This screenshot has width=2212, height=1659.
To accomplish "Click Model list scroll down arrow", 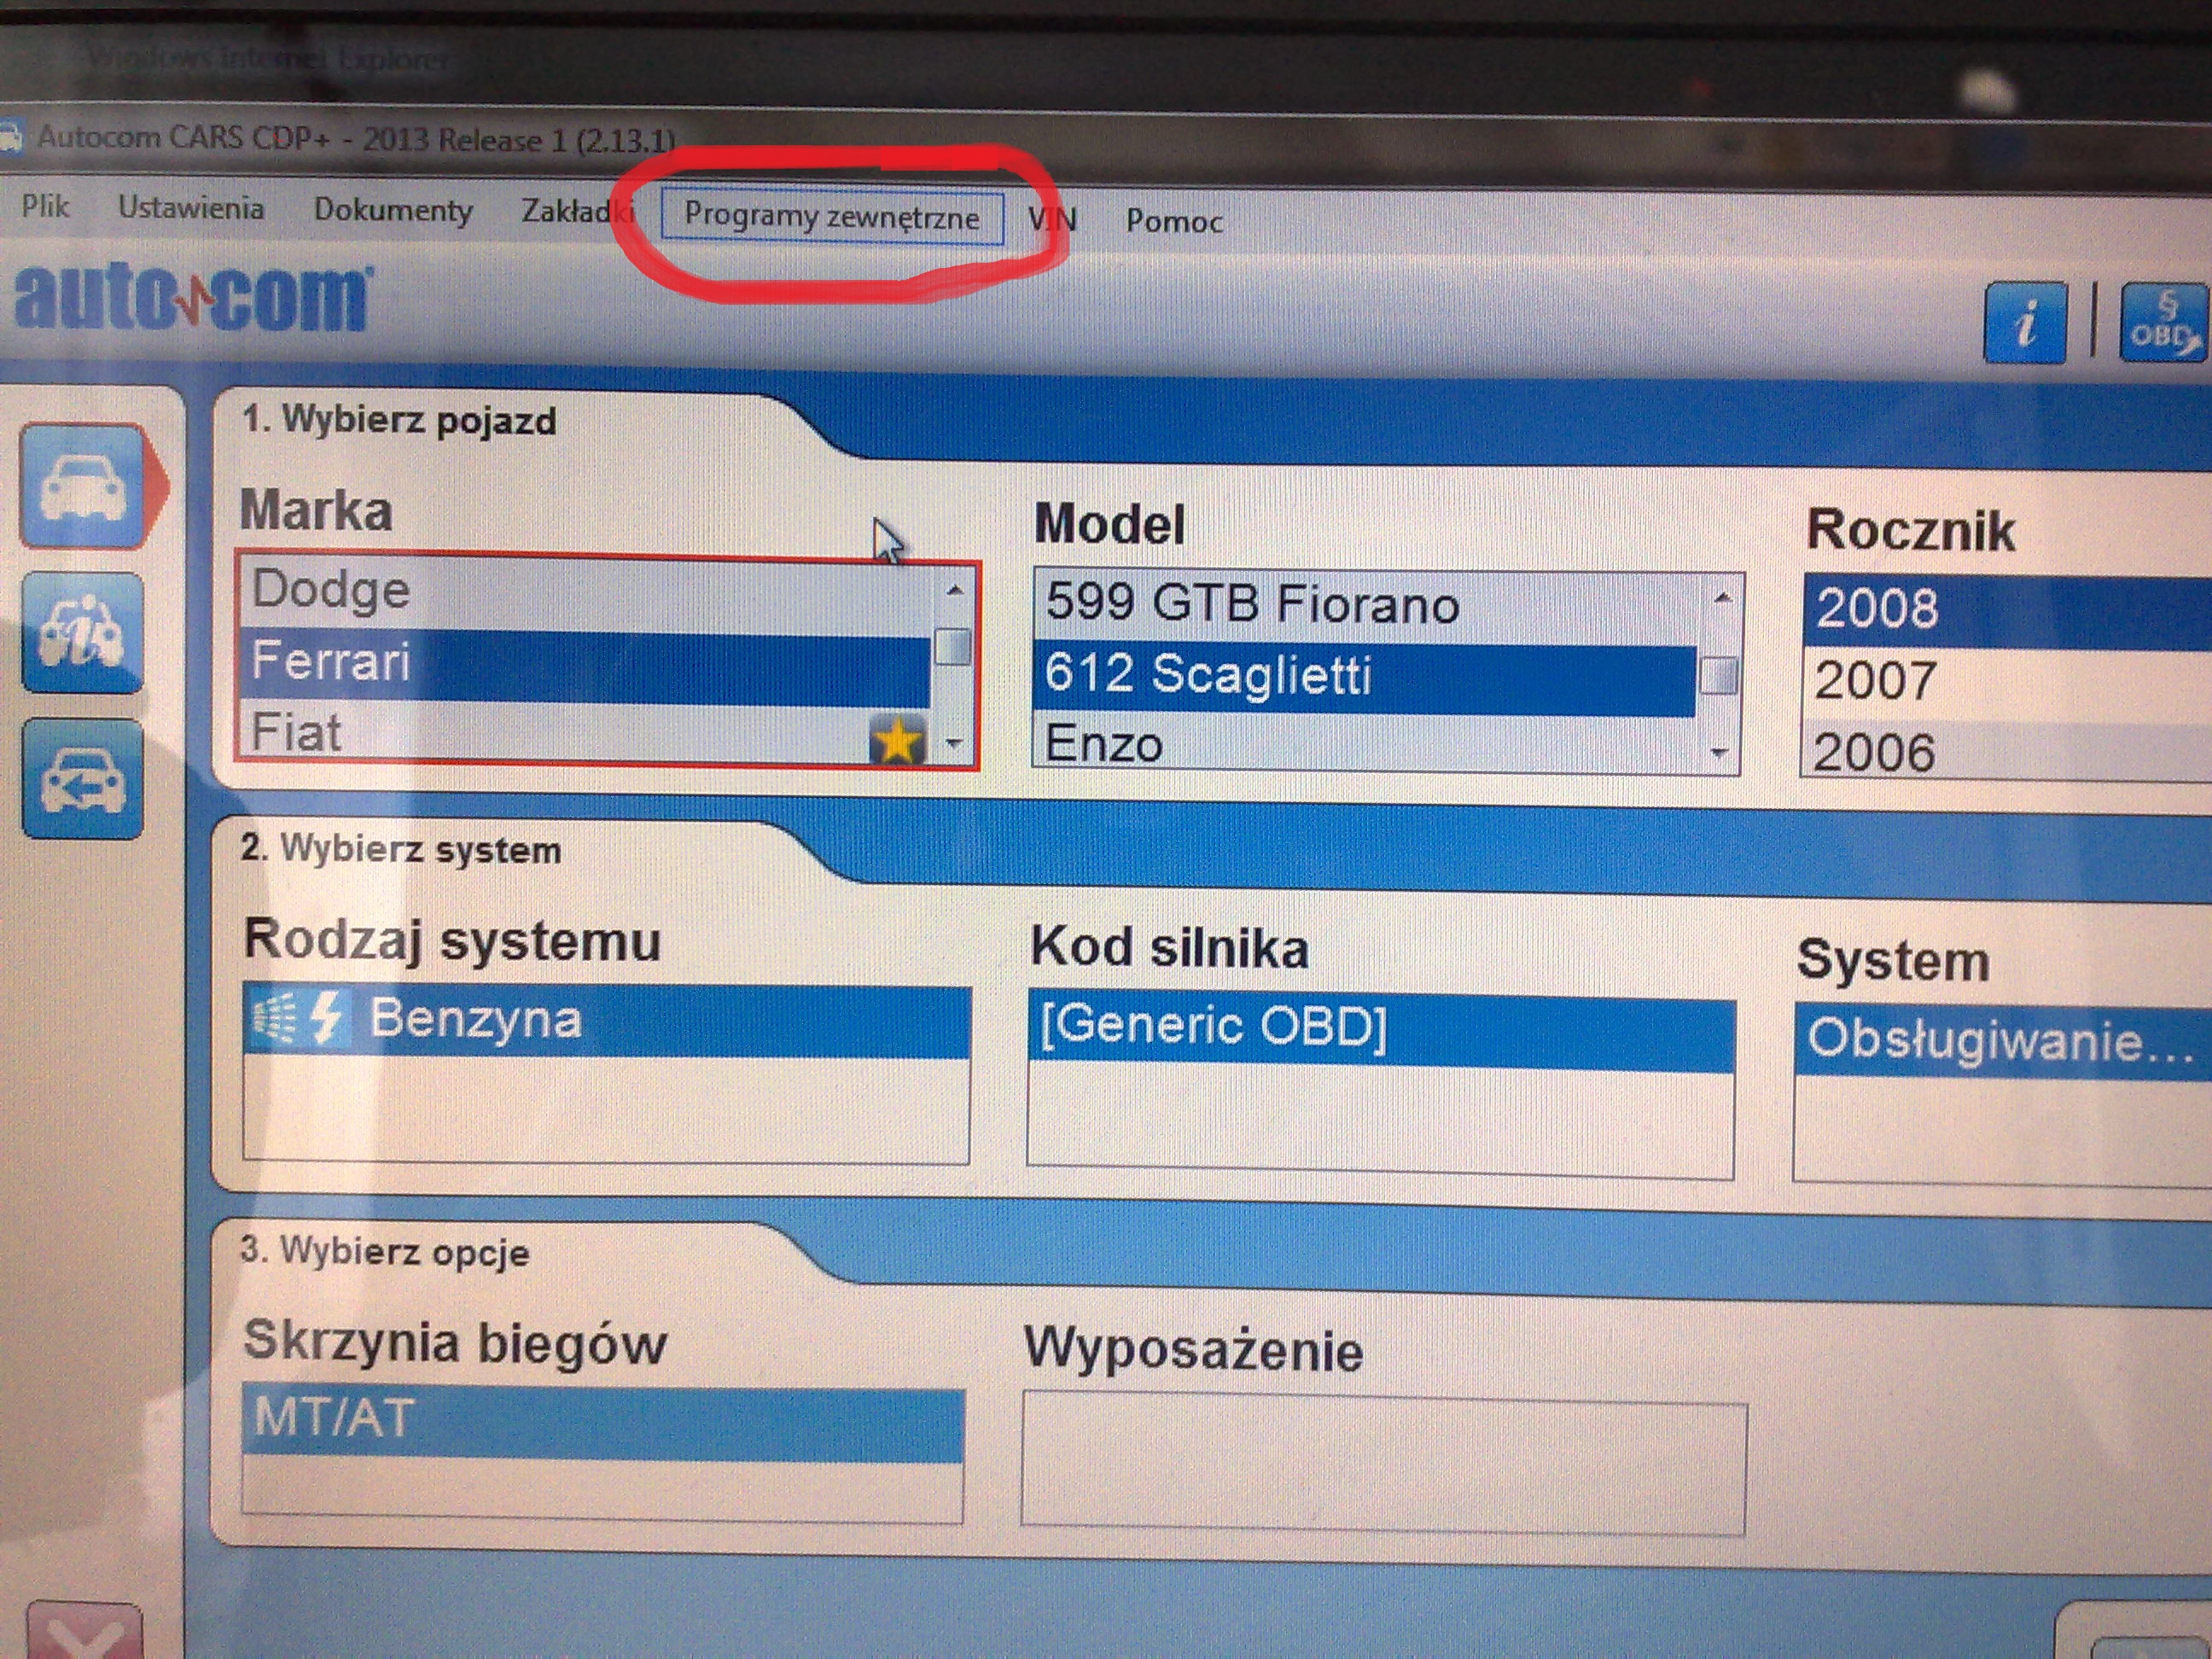I will [x=1720, y=751].
